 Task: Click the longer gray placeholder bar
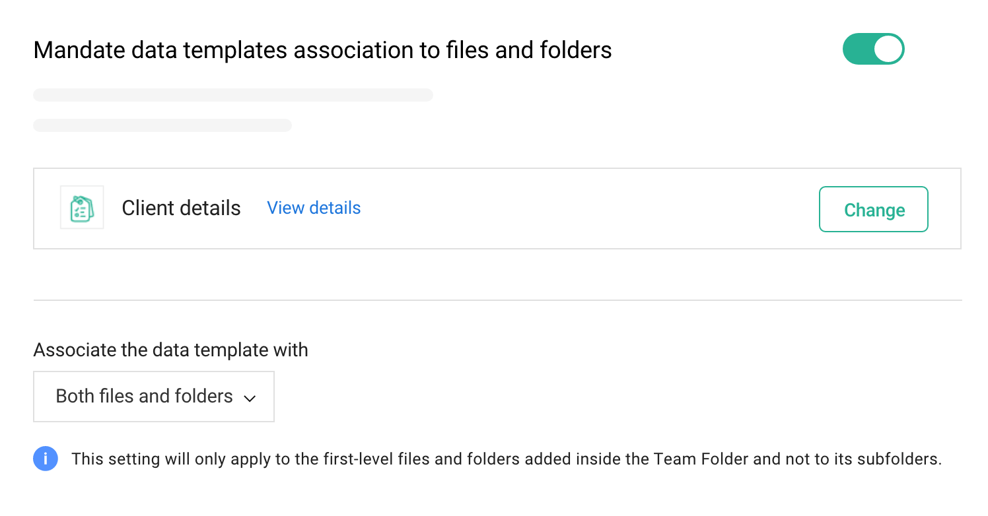tap(232, 95)
